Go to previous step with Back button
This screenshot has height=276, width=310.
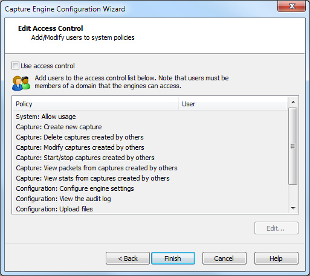(128, 258)
